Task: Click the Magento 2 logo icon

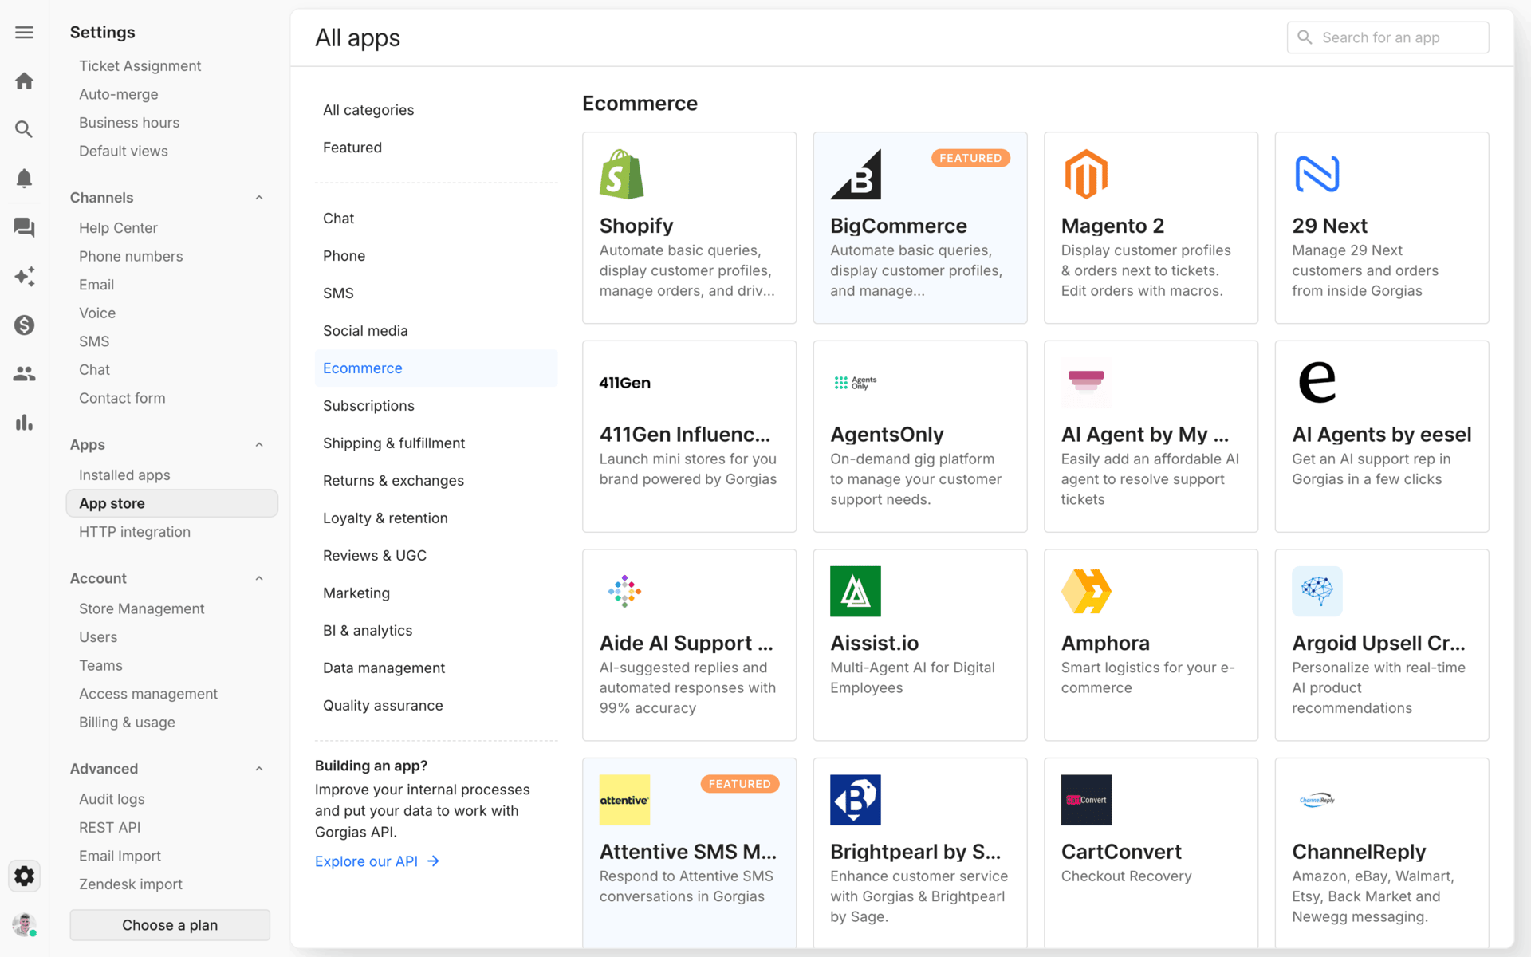Action: pos(1086,174)
